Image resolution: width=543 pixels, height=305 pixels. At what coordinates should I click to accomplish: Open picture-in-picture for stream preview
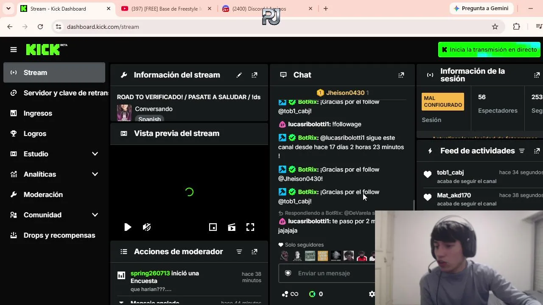point(213,227)
